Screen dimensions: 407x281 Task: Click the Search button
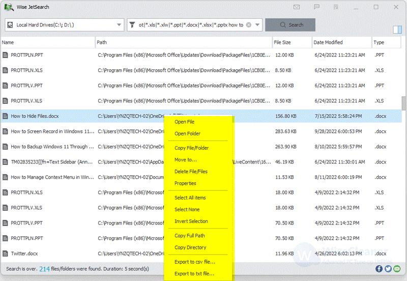[290, 25]
